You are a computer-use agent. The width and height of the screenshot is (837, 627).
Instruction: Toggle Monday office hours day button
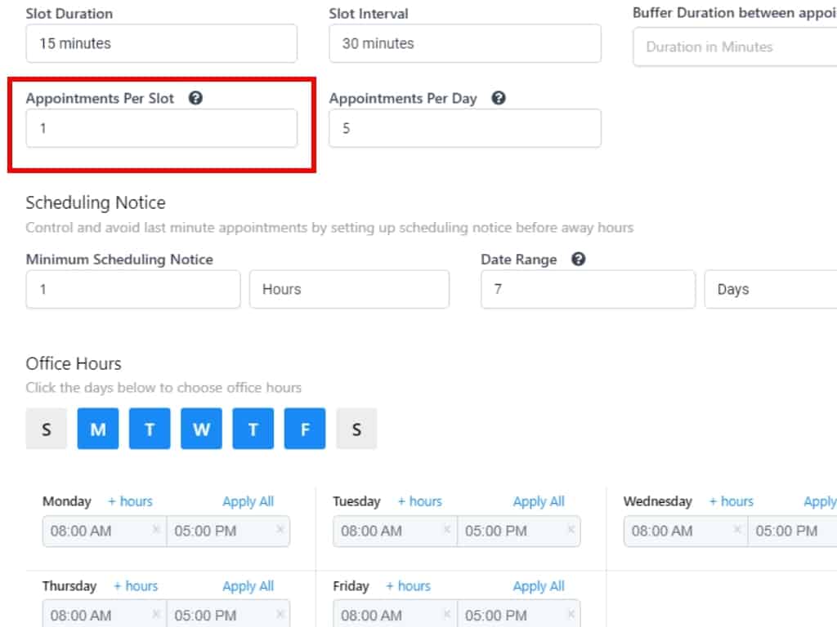pyautogui.click(x=98, y=429)
